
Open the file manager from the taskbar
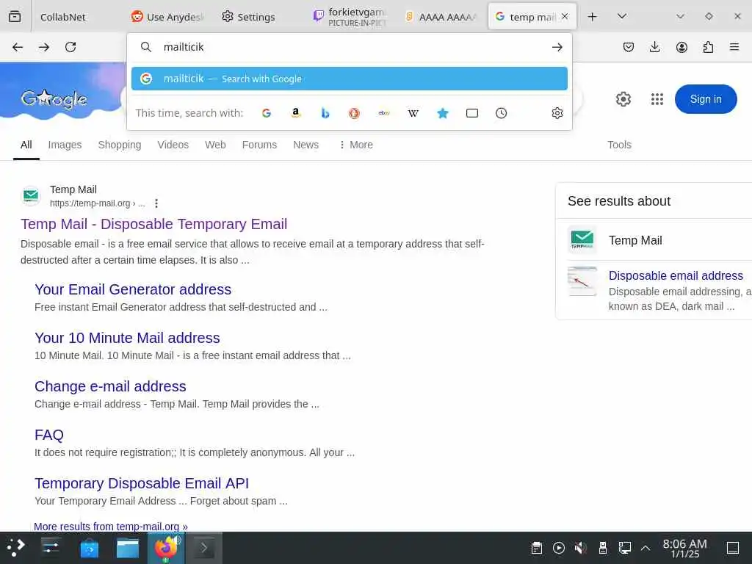[x=128, y=548]
